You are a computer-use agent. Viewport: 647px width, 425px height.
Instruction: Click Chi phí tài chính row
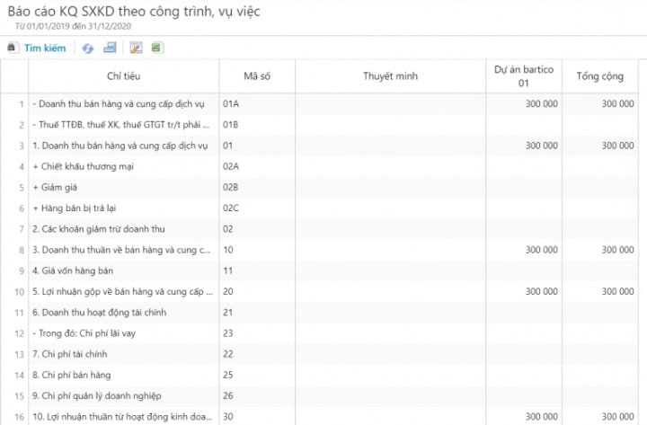click(319, 354)
